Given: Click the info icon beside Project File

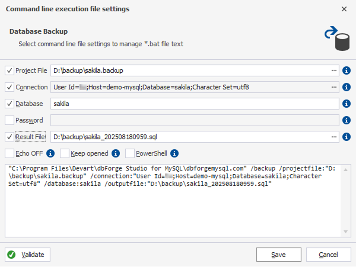Looking at the screenshot, I should coord(347,70).
